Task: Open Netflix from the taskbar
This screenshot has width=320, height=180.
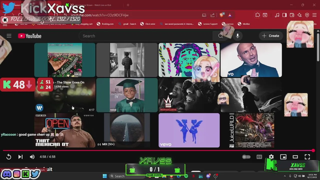Action: (x=193, y=176)
